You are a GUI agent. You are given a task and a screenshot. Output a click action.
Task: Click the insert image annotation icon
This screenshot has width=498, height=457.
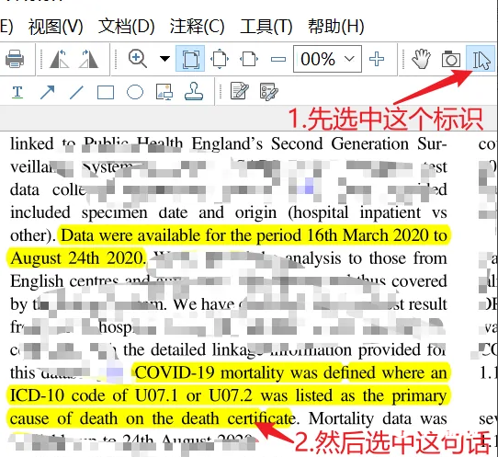[164, 93]
